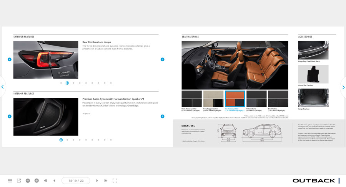Go to next page using toolbar arrow
346x187 pixels.
pos(97,180)
